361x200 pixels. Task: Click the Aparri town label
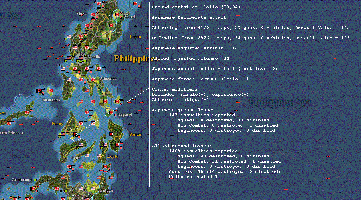(130, 17)
